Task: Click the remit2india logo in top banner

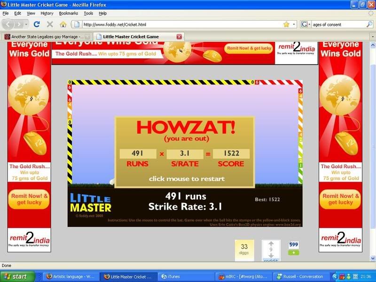Action: 297,49
